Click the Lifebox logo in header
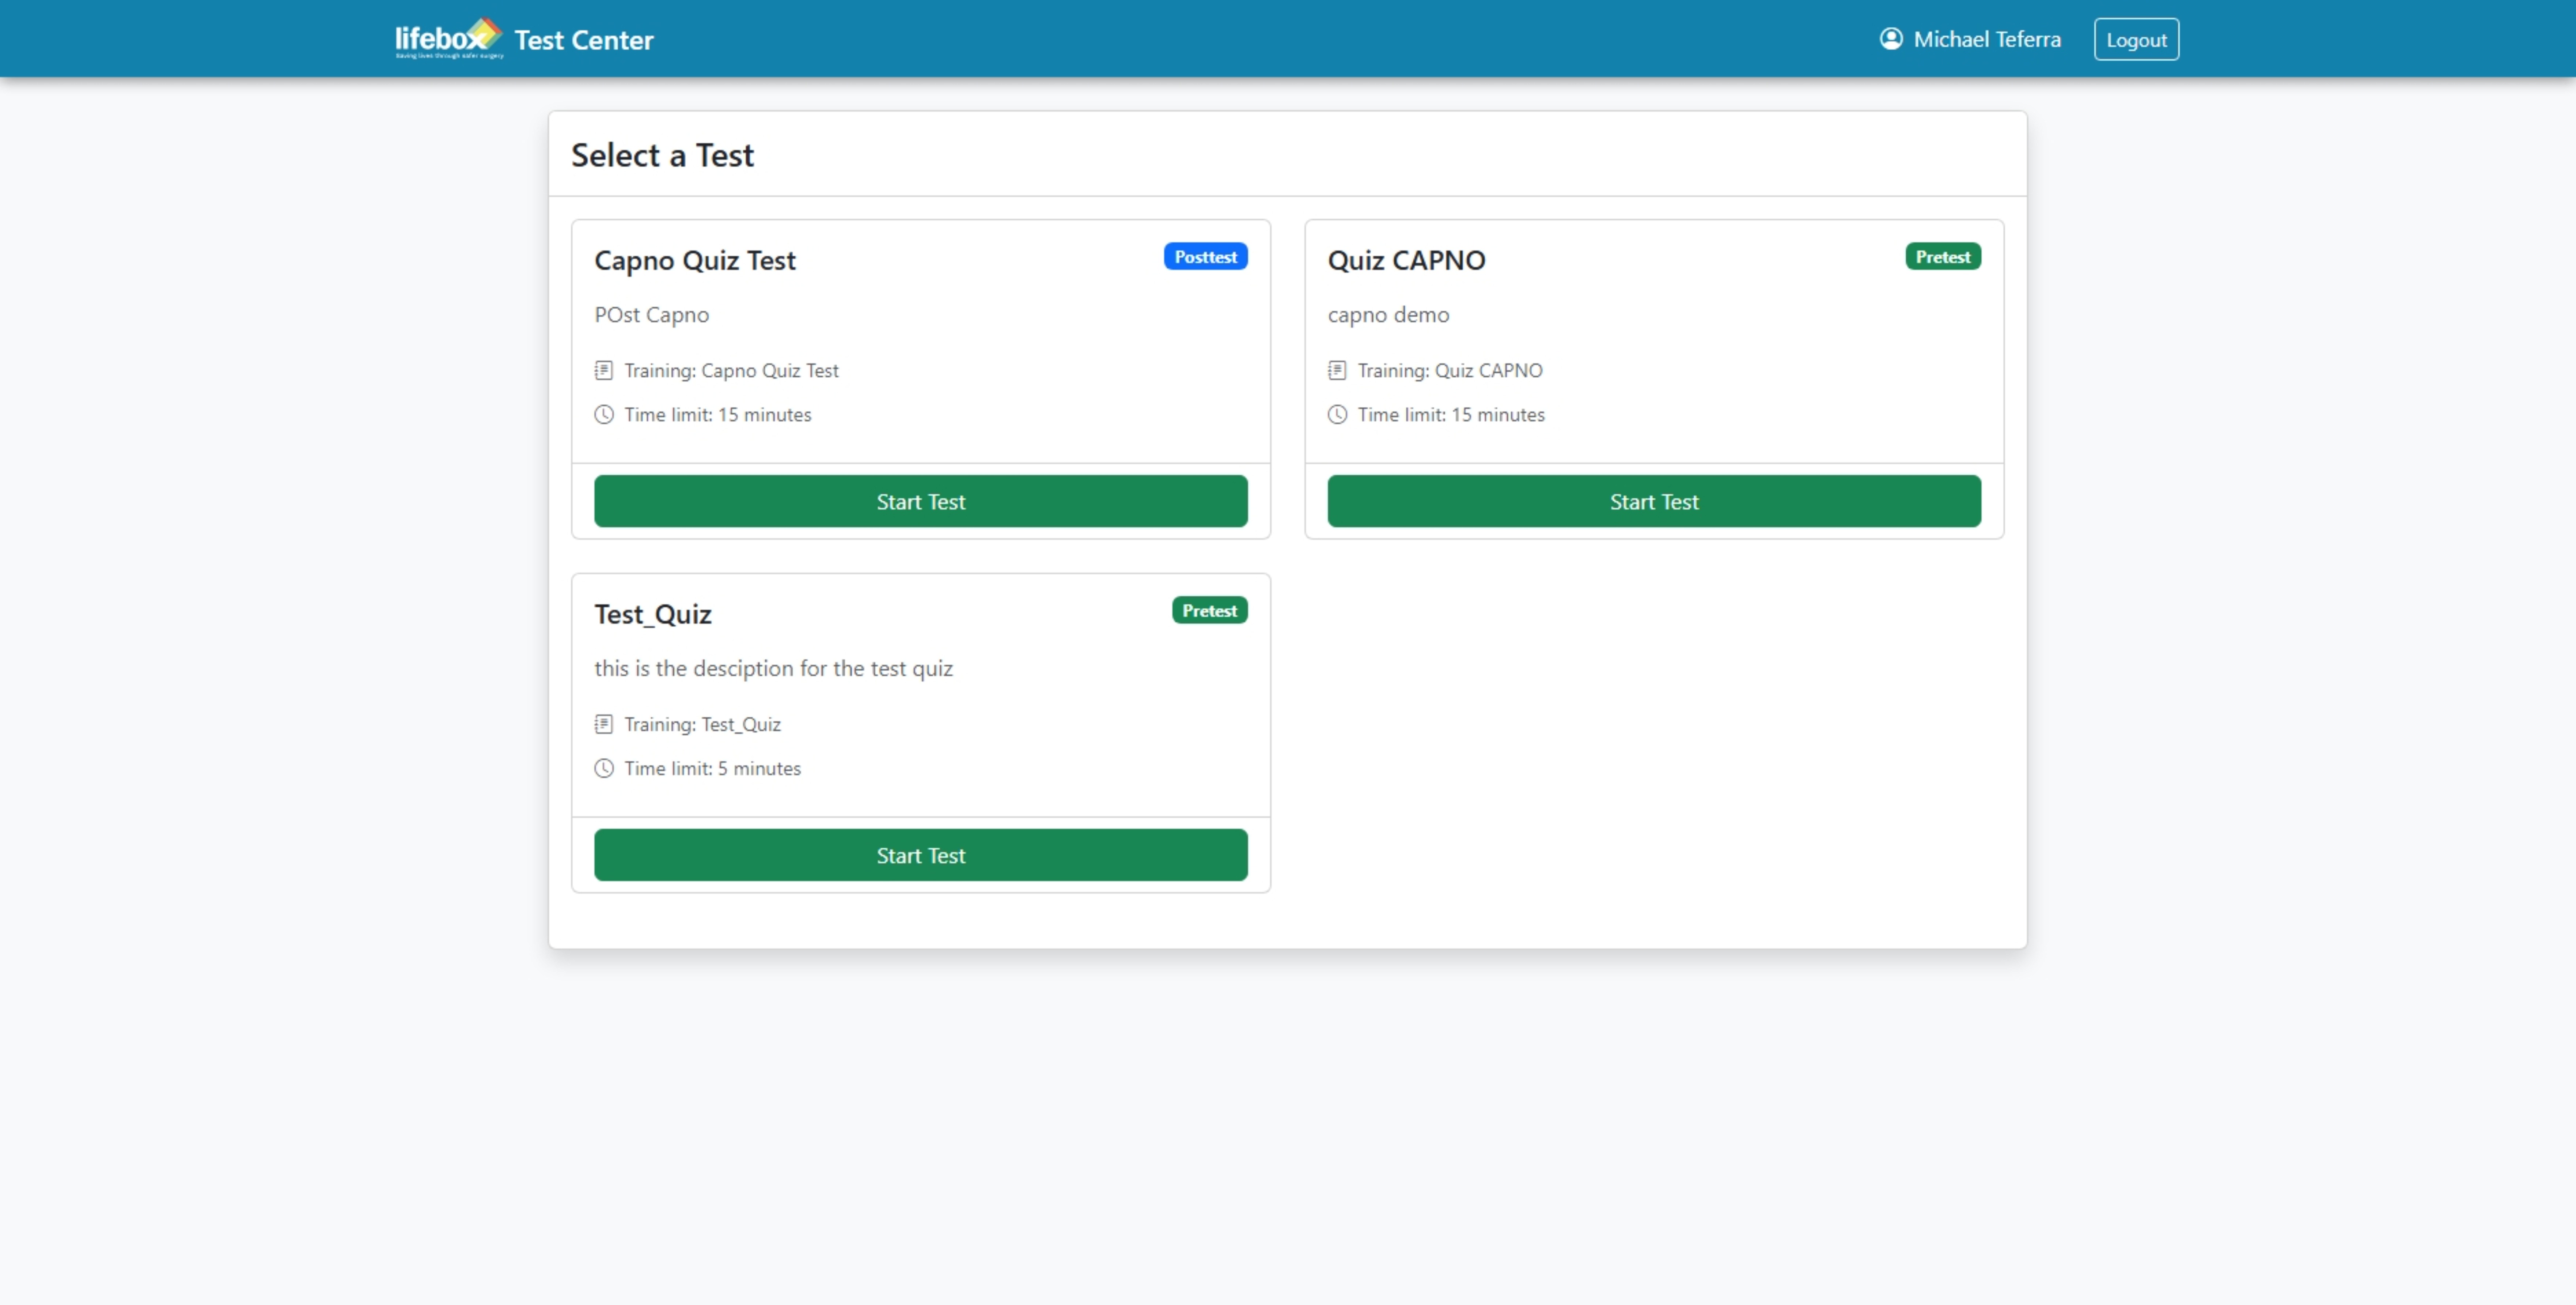Viewport: 2576px width, 1305px height. [x=449, y=39]
